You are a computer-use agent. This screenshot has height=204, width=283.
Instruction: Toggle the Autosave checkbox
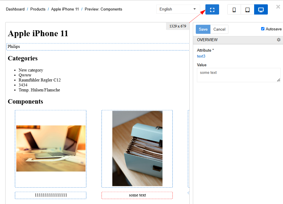[x=263, y=29]
